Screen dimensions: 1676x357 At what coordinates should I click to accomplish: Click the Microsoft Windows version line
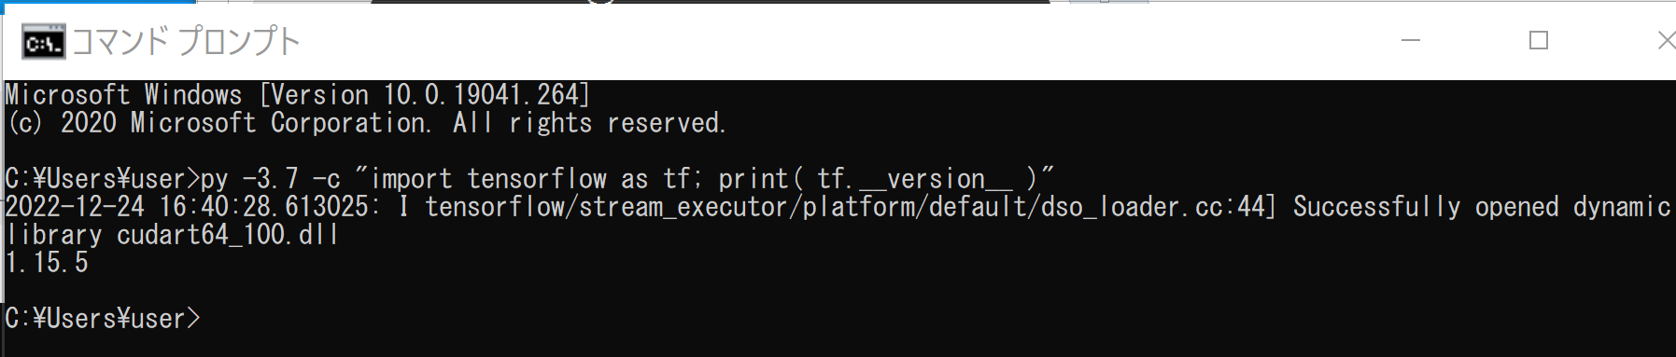tap(298, 95)
